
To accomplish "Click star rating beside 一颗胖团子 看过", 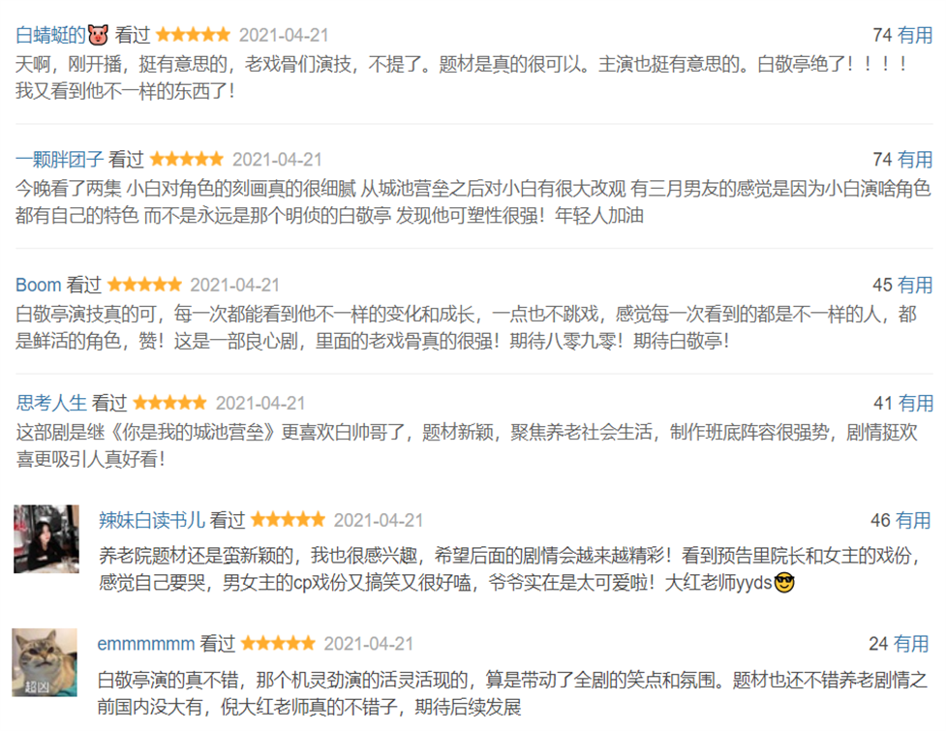I will click(187, 159).
